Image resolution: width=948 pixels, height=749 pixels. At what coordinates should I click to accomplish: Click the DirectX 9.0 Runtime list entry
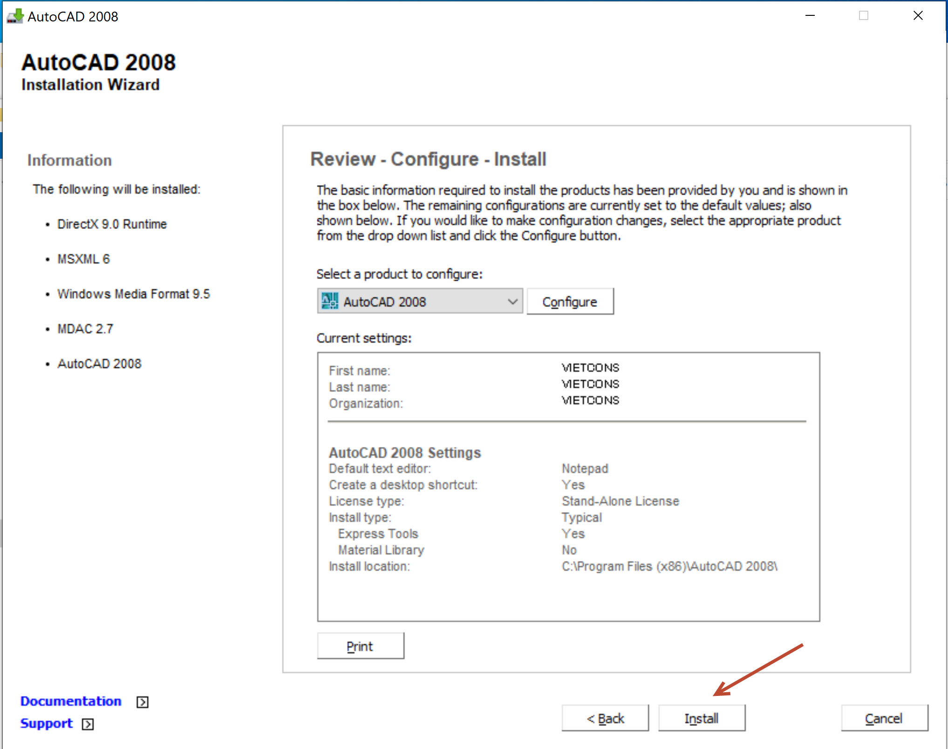point(111,224)
